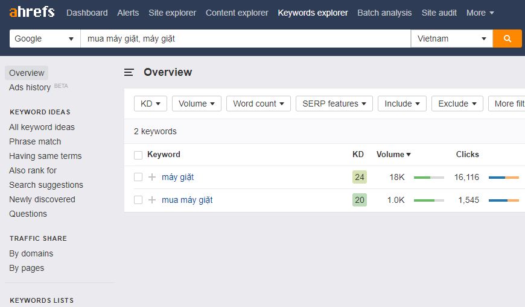Viewport: 525px width, 307px height.
Task: Expand the KD filter dropdown
Action: [x=150, y=104]
